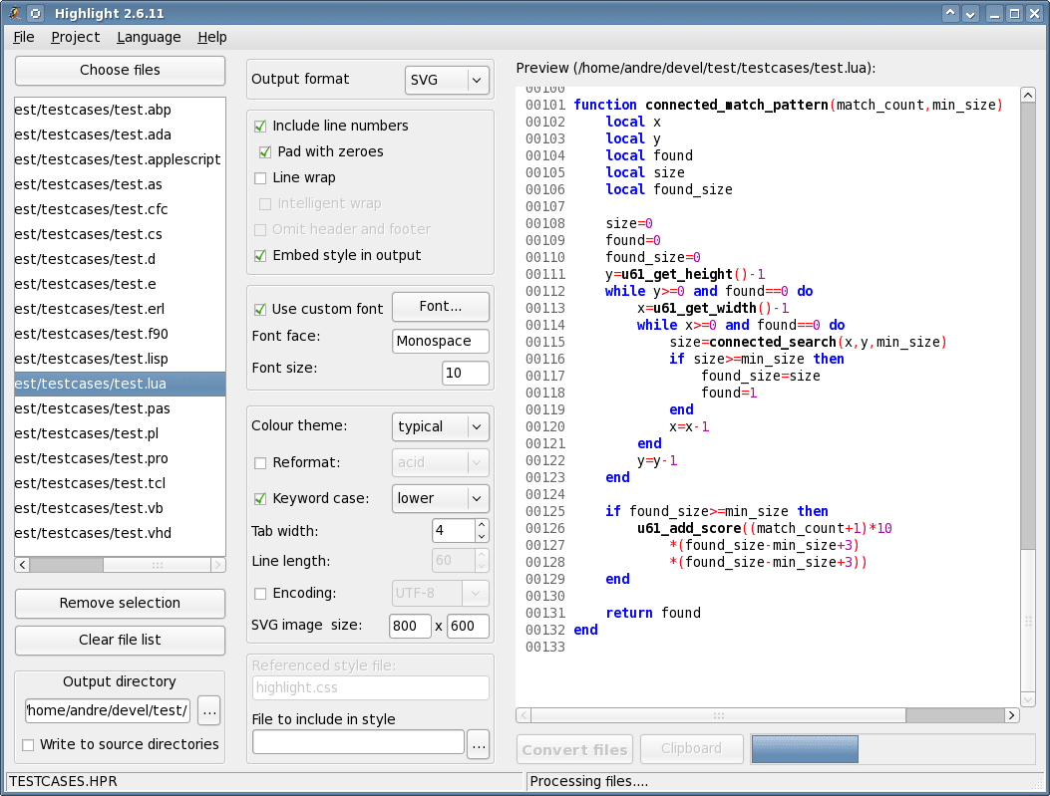Click the shade-down arrow in title bar
The width and height of the screenshot is (1050, 796).
970,13
